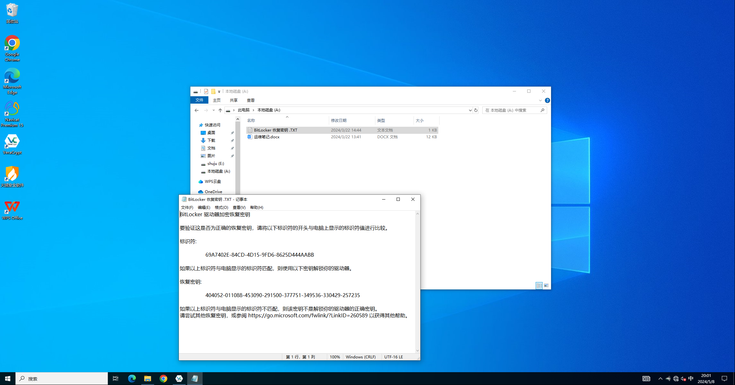Image resolution: width=735 pixels, height=385 pixels.
Task: Click the search box for 本地磁盘 (A:)
Action: point(511,110)
